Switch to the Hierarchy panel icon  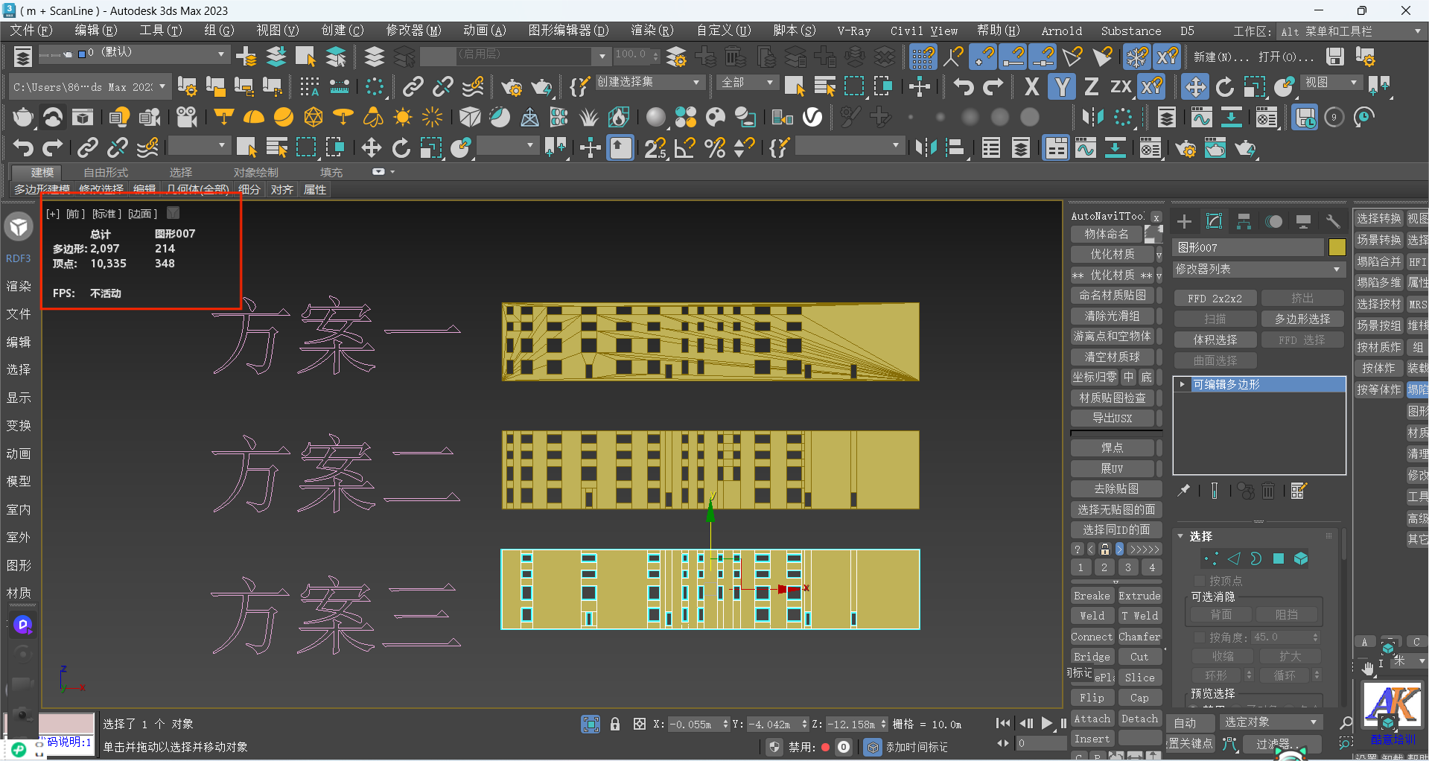(x=1244, y=221)
